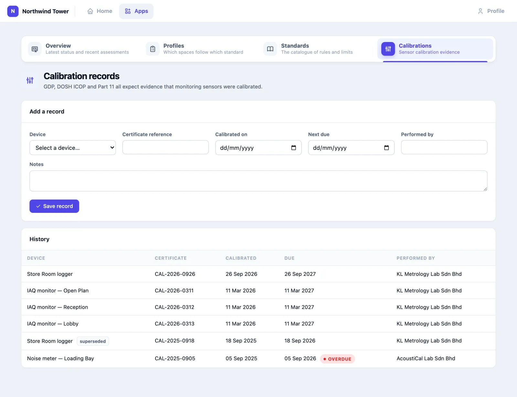Open Apps in top navigation
Viewport: 517px width, 397px height.
click(x=136, y=11)
